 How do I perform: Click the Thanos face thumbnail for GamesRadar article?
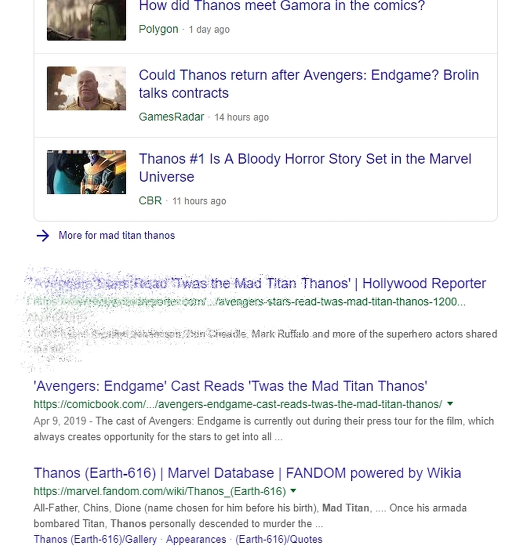(x=86, y=88)
